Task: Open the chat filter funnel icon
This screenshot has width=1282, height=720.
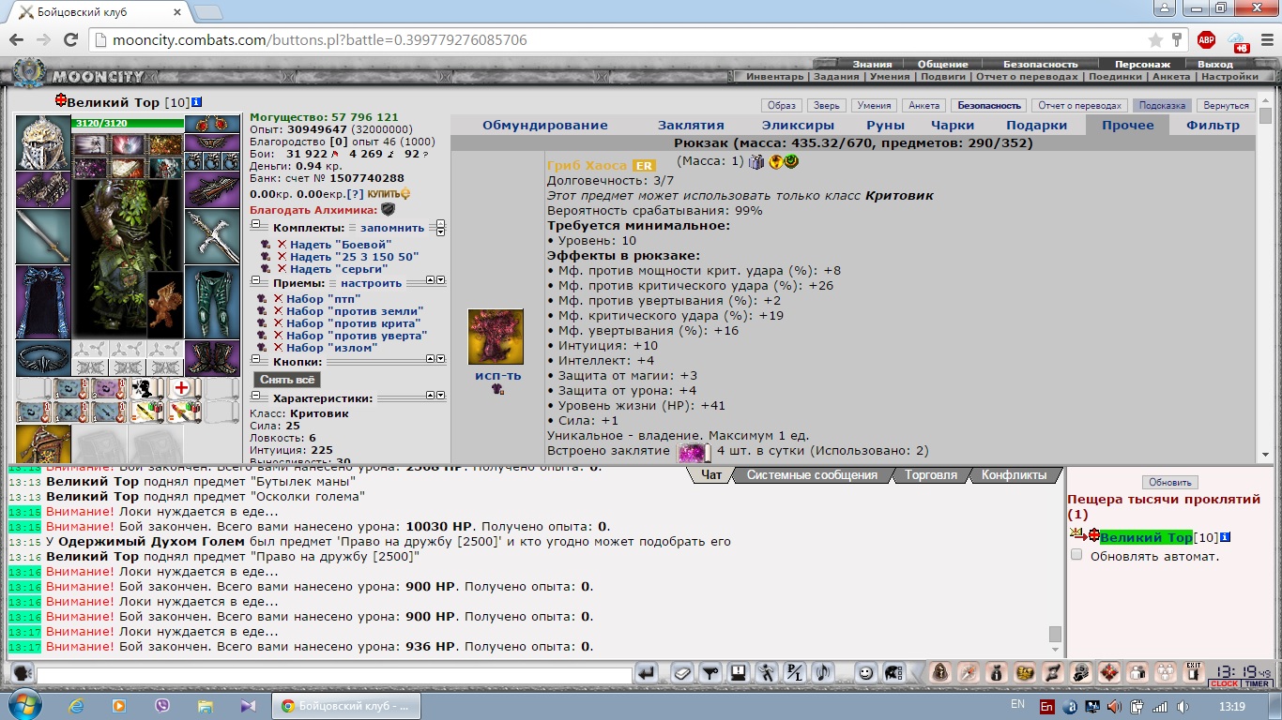Action: (710, 672)
